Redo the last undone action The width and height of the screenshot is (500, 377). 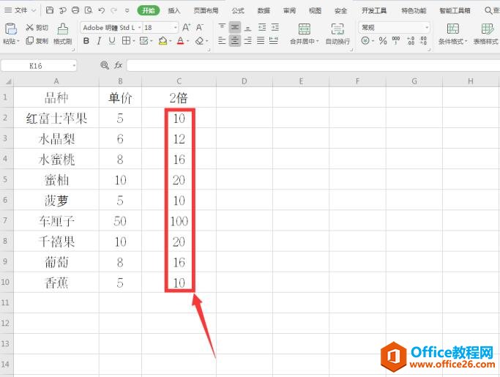point(113,10)
